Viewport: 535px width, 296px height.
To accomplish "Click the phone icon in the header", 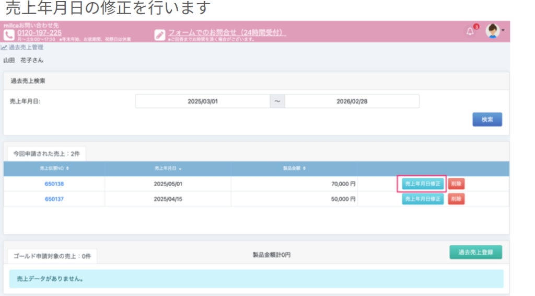I will pyautogui.click(x=9, y=35).
